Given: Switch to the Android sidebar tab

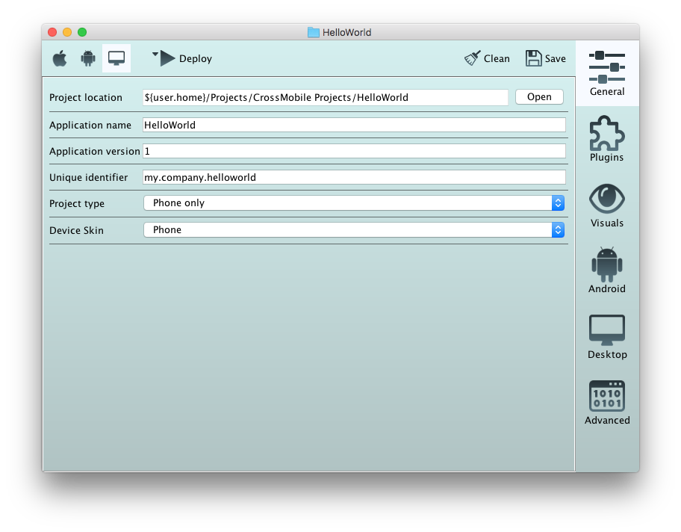Looking at the screenshot, I should tap(607, 270).
